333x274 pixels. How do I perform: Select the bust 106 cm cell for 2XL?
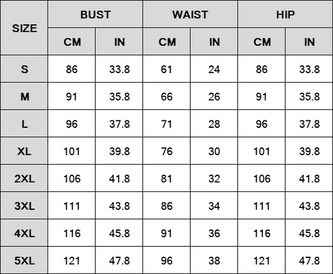point(71,178)
